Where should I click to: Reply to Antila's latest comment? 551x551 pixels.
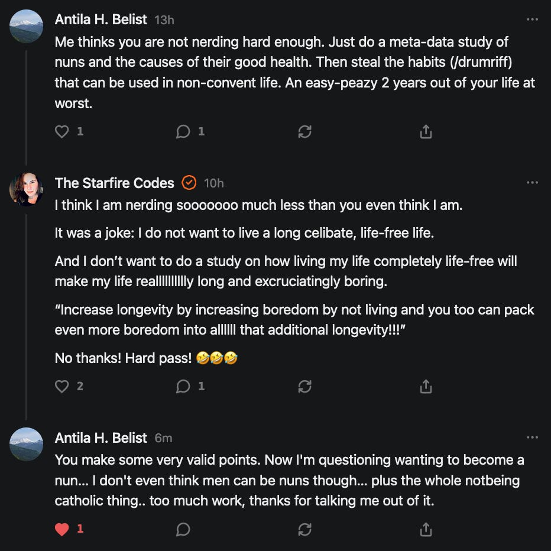183,529
